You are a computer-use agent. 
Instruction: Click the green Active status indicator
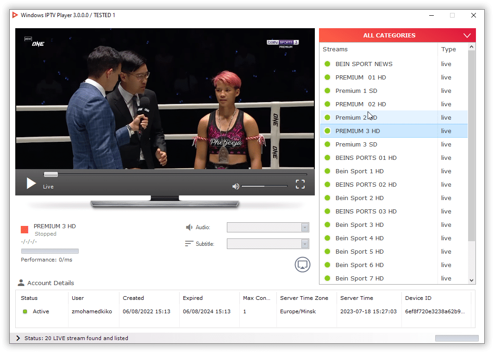pyautogui.click(x=25, y=312)
